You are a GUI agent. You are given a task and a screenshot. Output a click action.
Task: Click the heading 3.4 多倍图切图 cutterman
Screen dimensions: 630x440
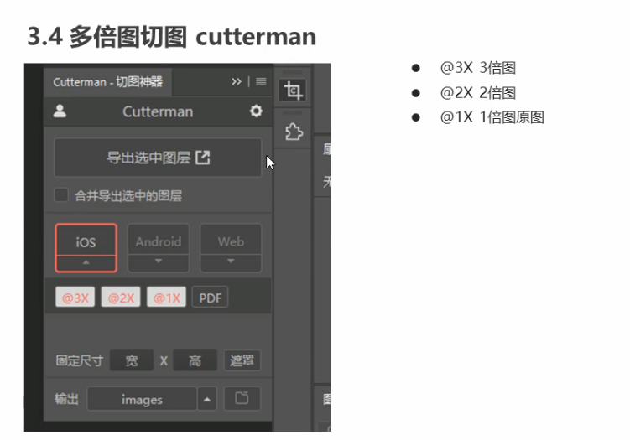(172, 37)
